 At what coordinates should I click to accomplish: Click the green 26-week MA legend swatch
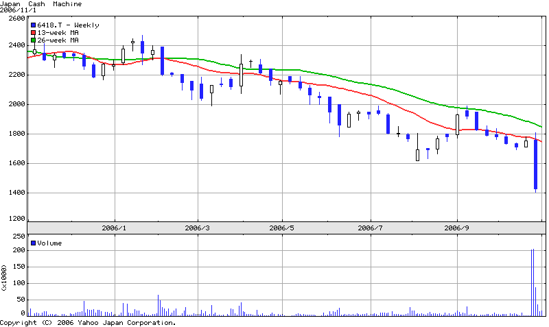coord(33,40)
